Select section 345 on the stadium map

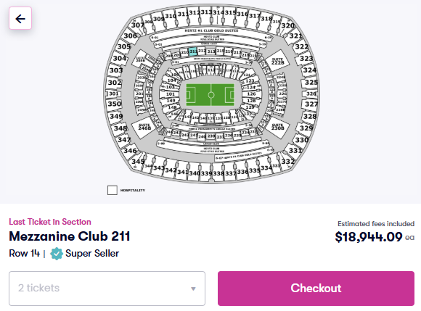pos(138,162)
